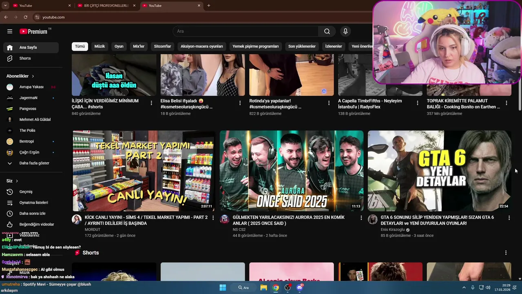522x294 pixels.
Task: Open Enis Kirazoglu channel avatar
Action: (373, 220)
